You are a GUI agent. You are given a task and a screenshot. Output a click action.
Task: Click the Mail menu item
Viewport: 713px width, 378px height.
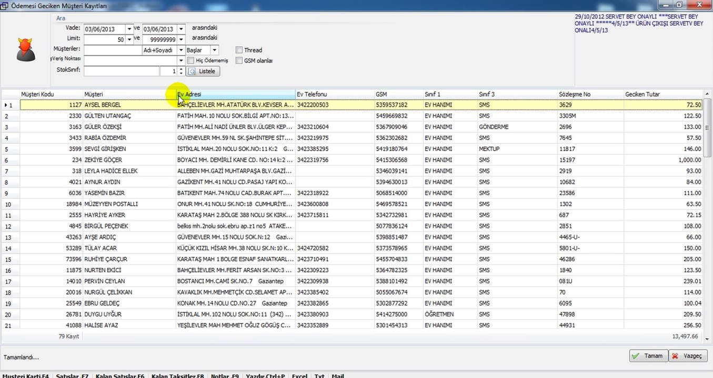click(337, 376)
